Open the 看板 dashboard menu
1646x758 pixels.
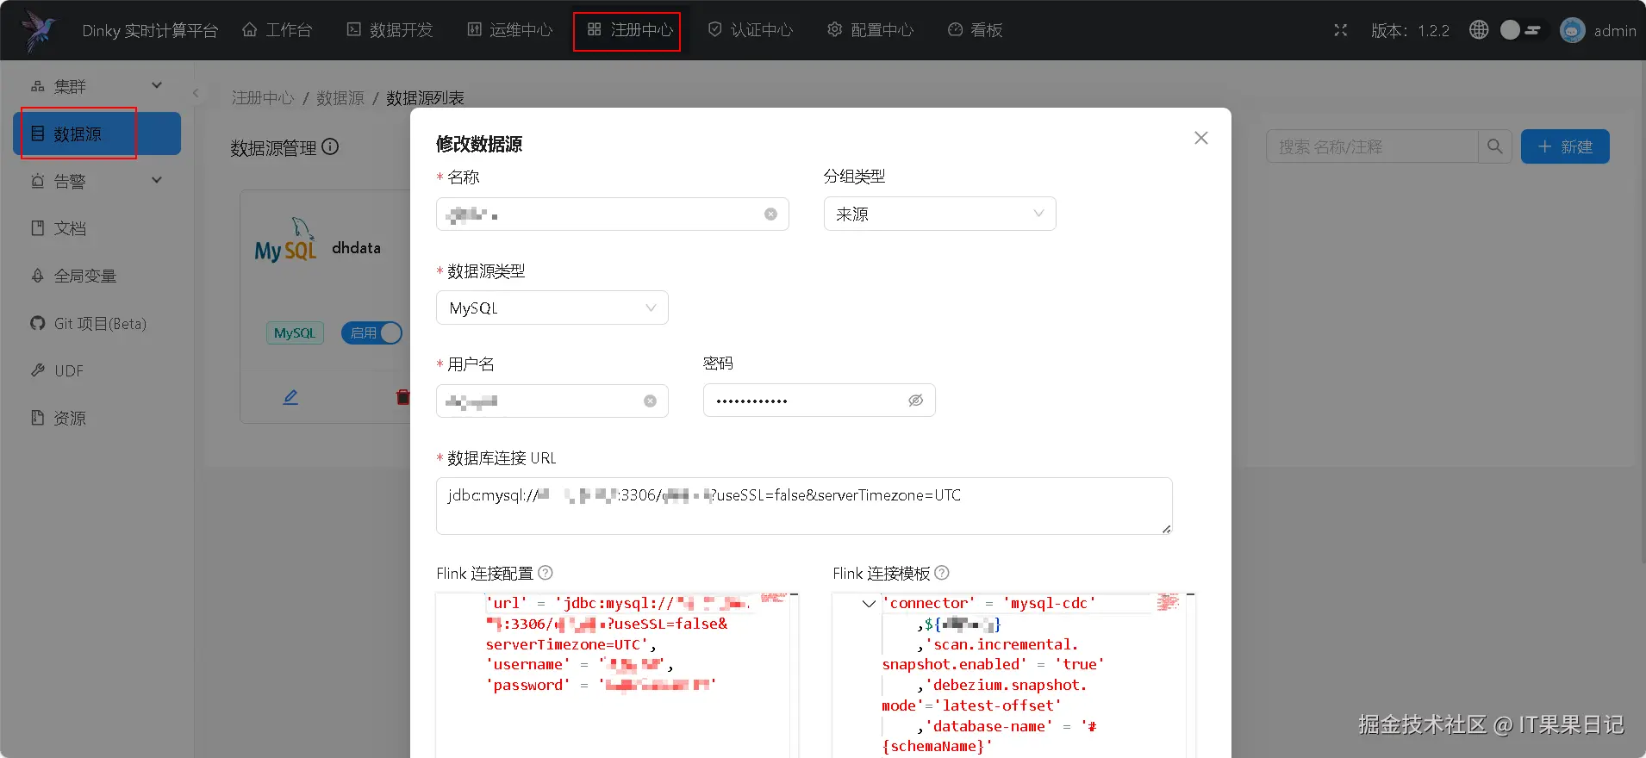(975, 30)
